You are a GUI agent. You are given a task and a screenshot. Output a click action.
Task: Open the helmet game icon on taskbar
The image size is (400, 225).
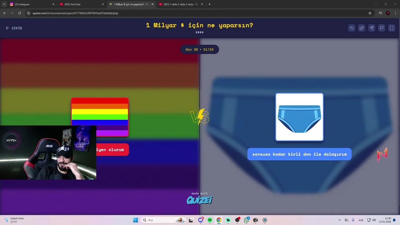tap(256, 220)
